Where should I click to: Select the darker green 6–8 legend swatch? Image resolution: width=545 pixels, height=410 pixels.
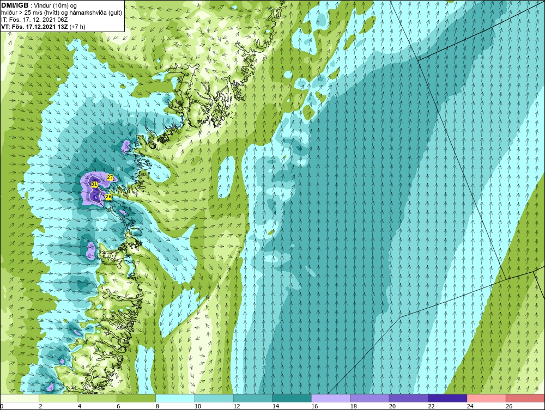(136, 398)
